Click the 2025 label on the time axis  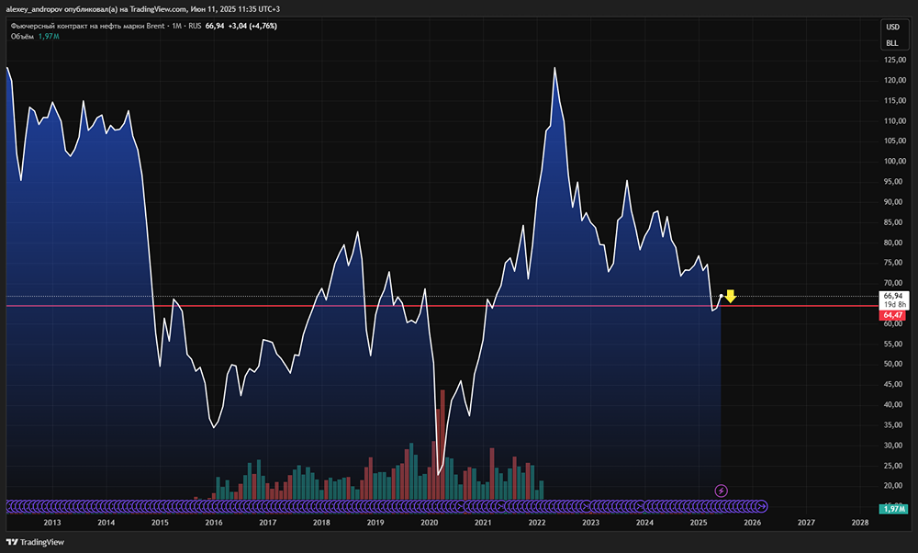(x=699, y=523)
